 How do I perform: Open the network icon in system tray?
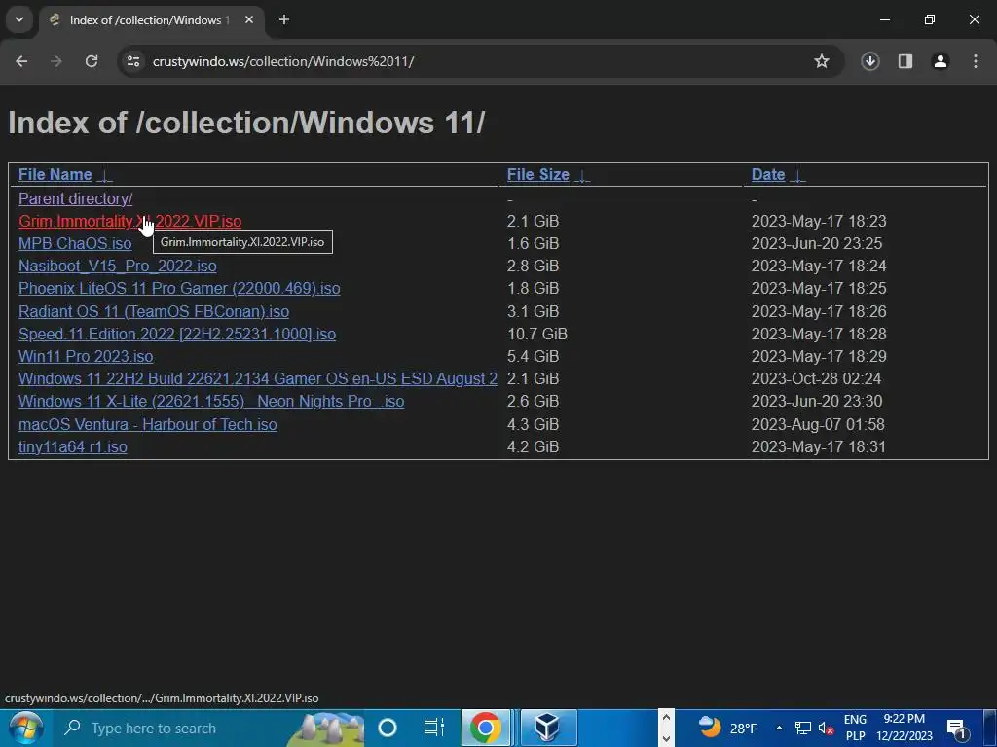click(803, 728)
